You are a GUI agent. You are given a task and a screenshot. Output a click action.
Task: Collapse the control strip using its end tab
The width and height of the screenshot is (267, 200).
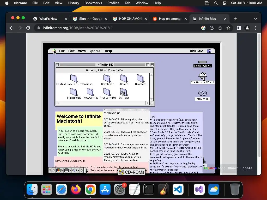[86, 170]
